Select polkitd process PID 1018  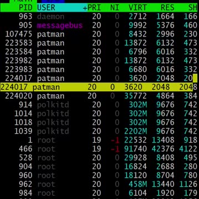click(99, 123)
